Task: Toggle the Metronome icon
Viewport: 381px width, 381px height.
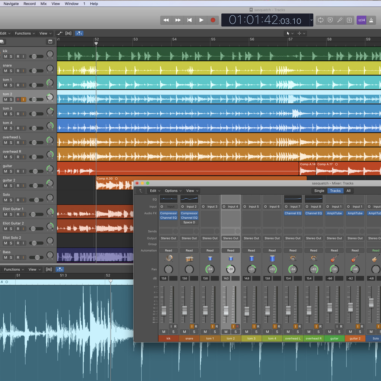Action: (371, 20)
